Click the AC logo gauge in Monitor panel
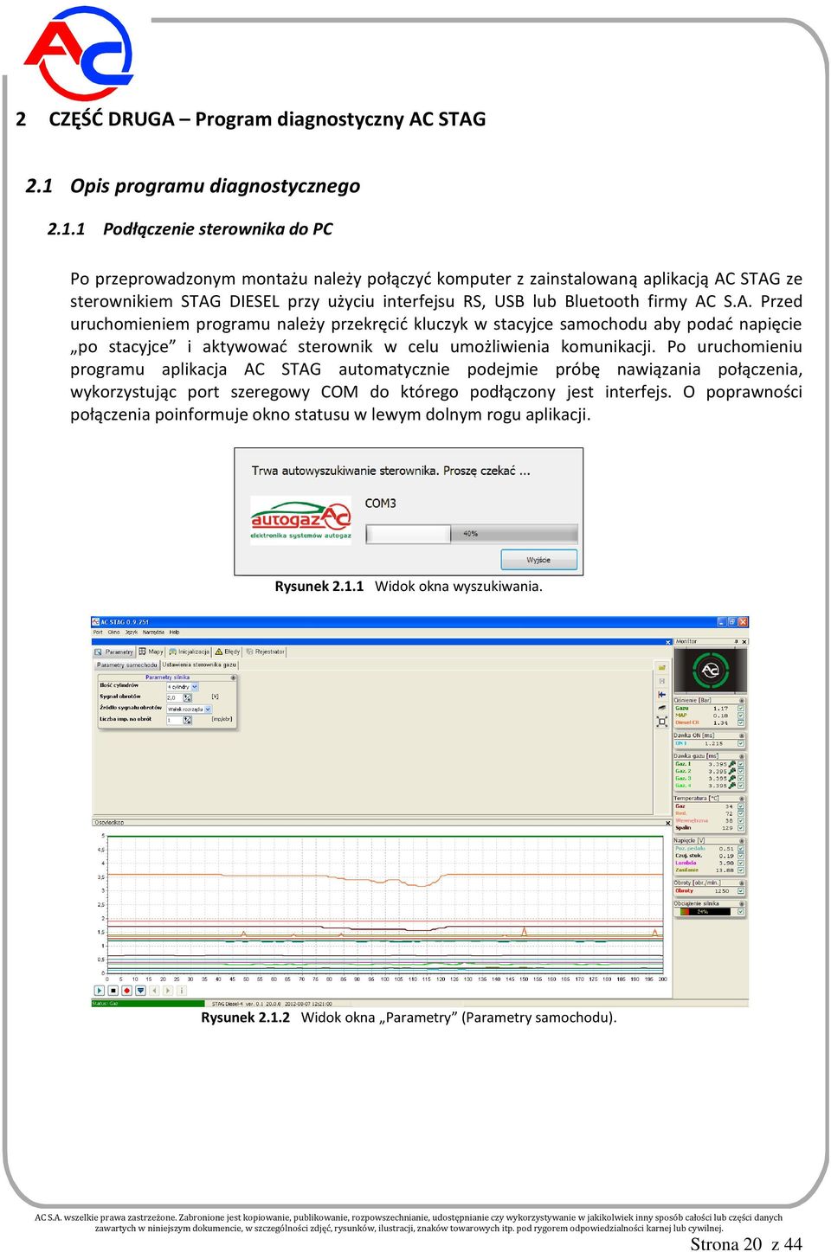Viewport: 831px width, 1252px height. point(711,671)
